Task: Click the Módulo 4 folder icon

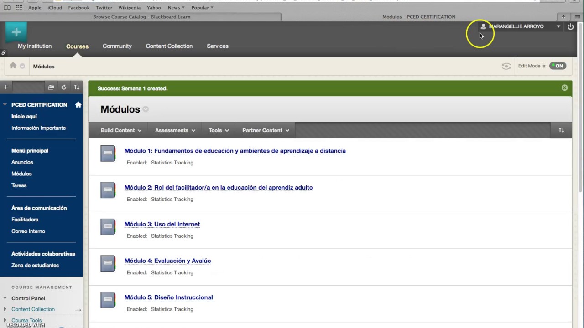Action: point(108,263)
